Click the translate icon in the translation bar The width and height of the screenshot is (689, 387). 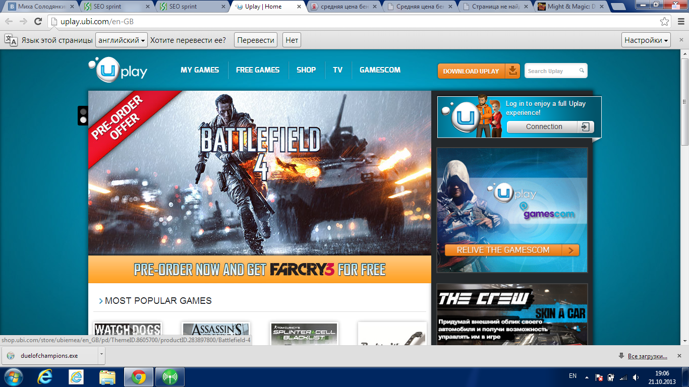(x=11, y=40)
